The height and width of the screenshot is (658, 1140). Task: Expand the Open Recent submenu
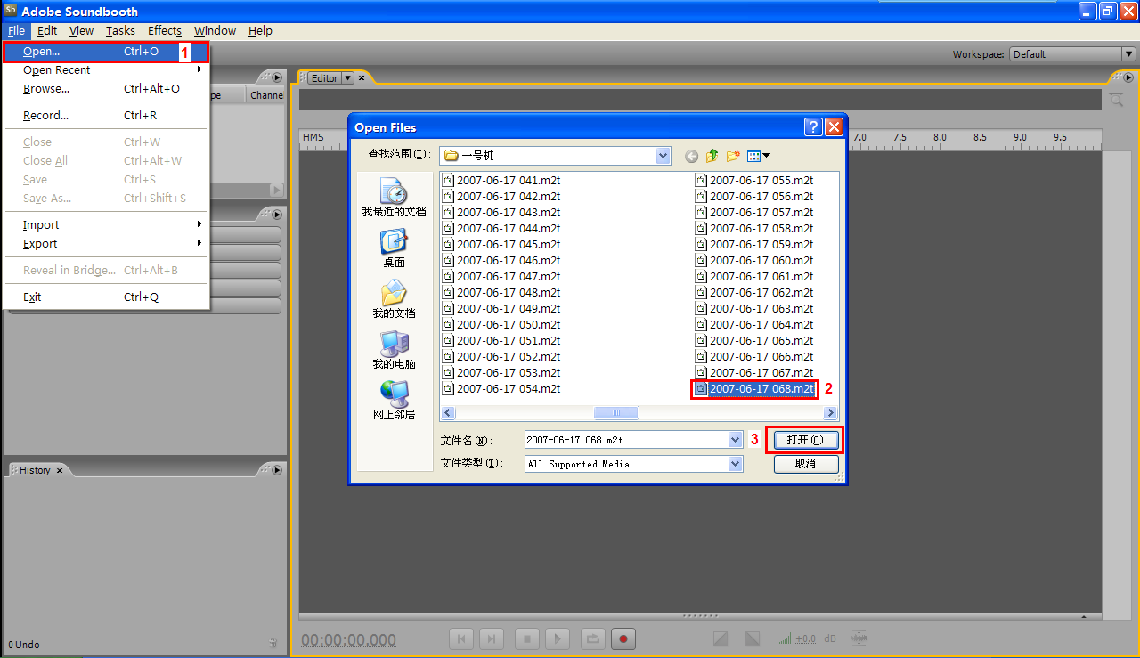pyautogui.click(x=106, y=69)
